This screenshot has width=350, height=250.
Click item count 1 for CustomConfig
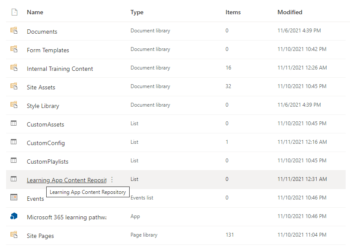coord(227,142)
